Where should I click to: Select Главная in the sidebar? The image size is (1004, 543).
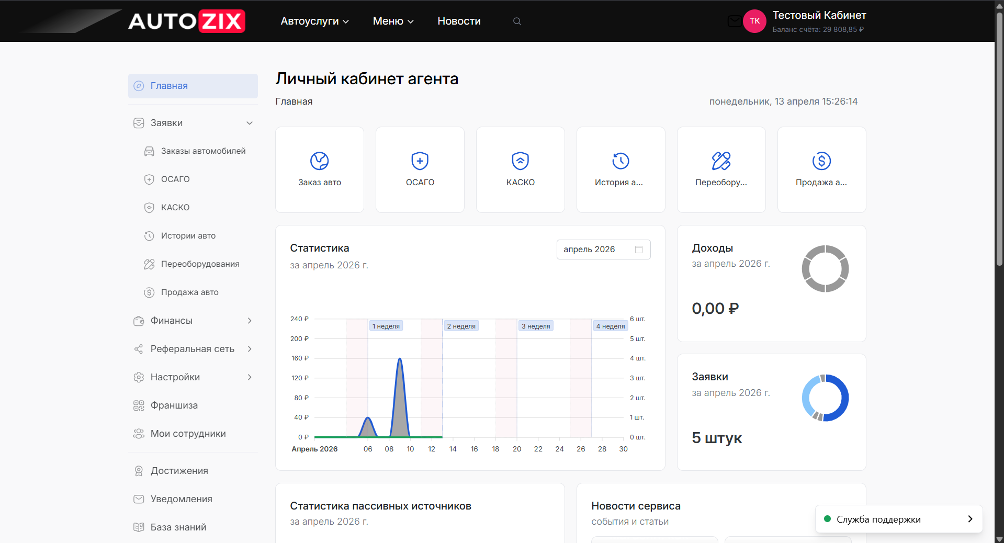click(193, 86)
